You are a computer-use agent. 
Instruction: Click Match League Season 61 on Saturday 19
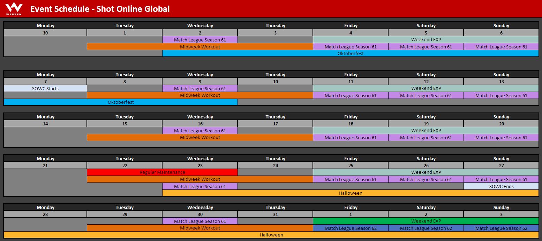tap(426, 138)
